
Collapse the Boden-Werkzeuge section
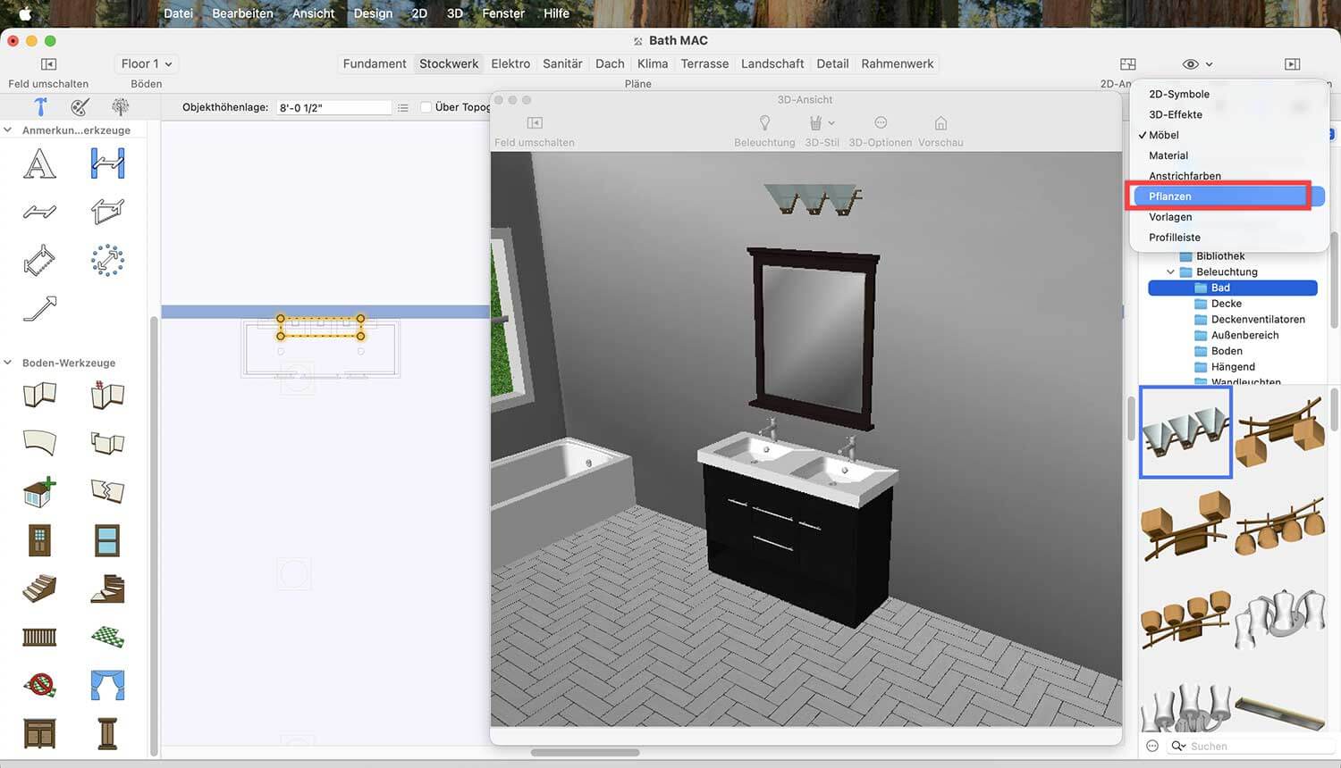point(8,363)
